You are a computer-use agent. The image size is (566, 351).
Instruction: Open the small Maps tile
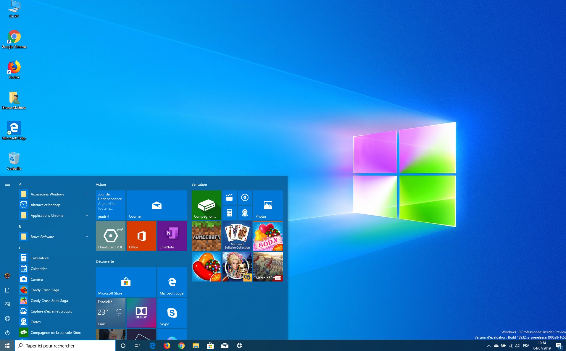tap(245, 213)
